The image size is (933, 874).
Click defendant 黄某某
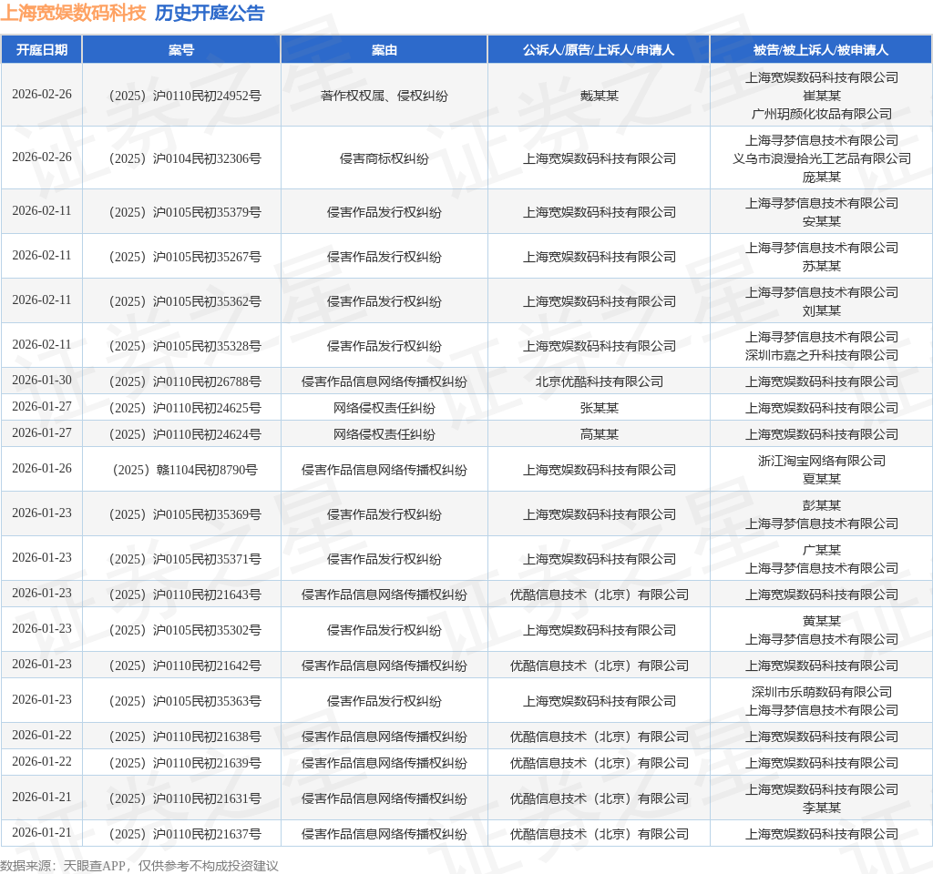pyautogui.click(x=821, y=621)
